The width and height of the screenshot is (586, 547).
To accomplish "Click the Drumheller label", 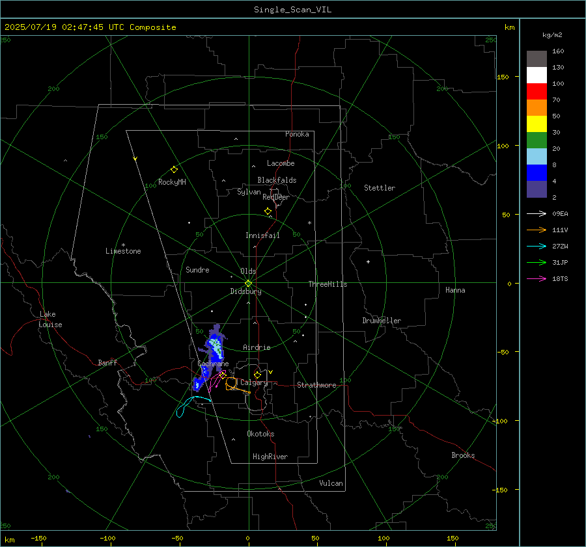I will tap(382, 321).
